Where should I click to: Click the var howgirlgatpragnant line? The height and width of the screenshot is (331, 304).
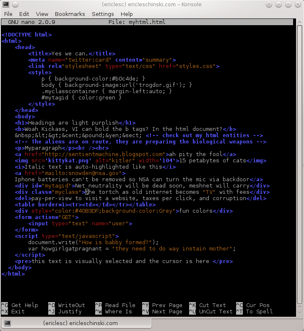(x=132, y=249)
